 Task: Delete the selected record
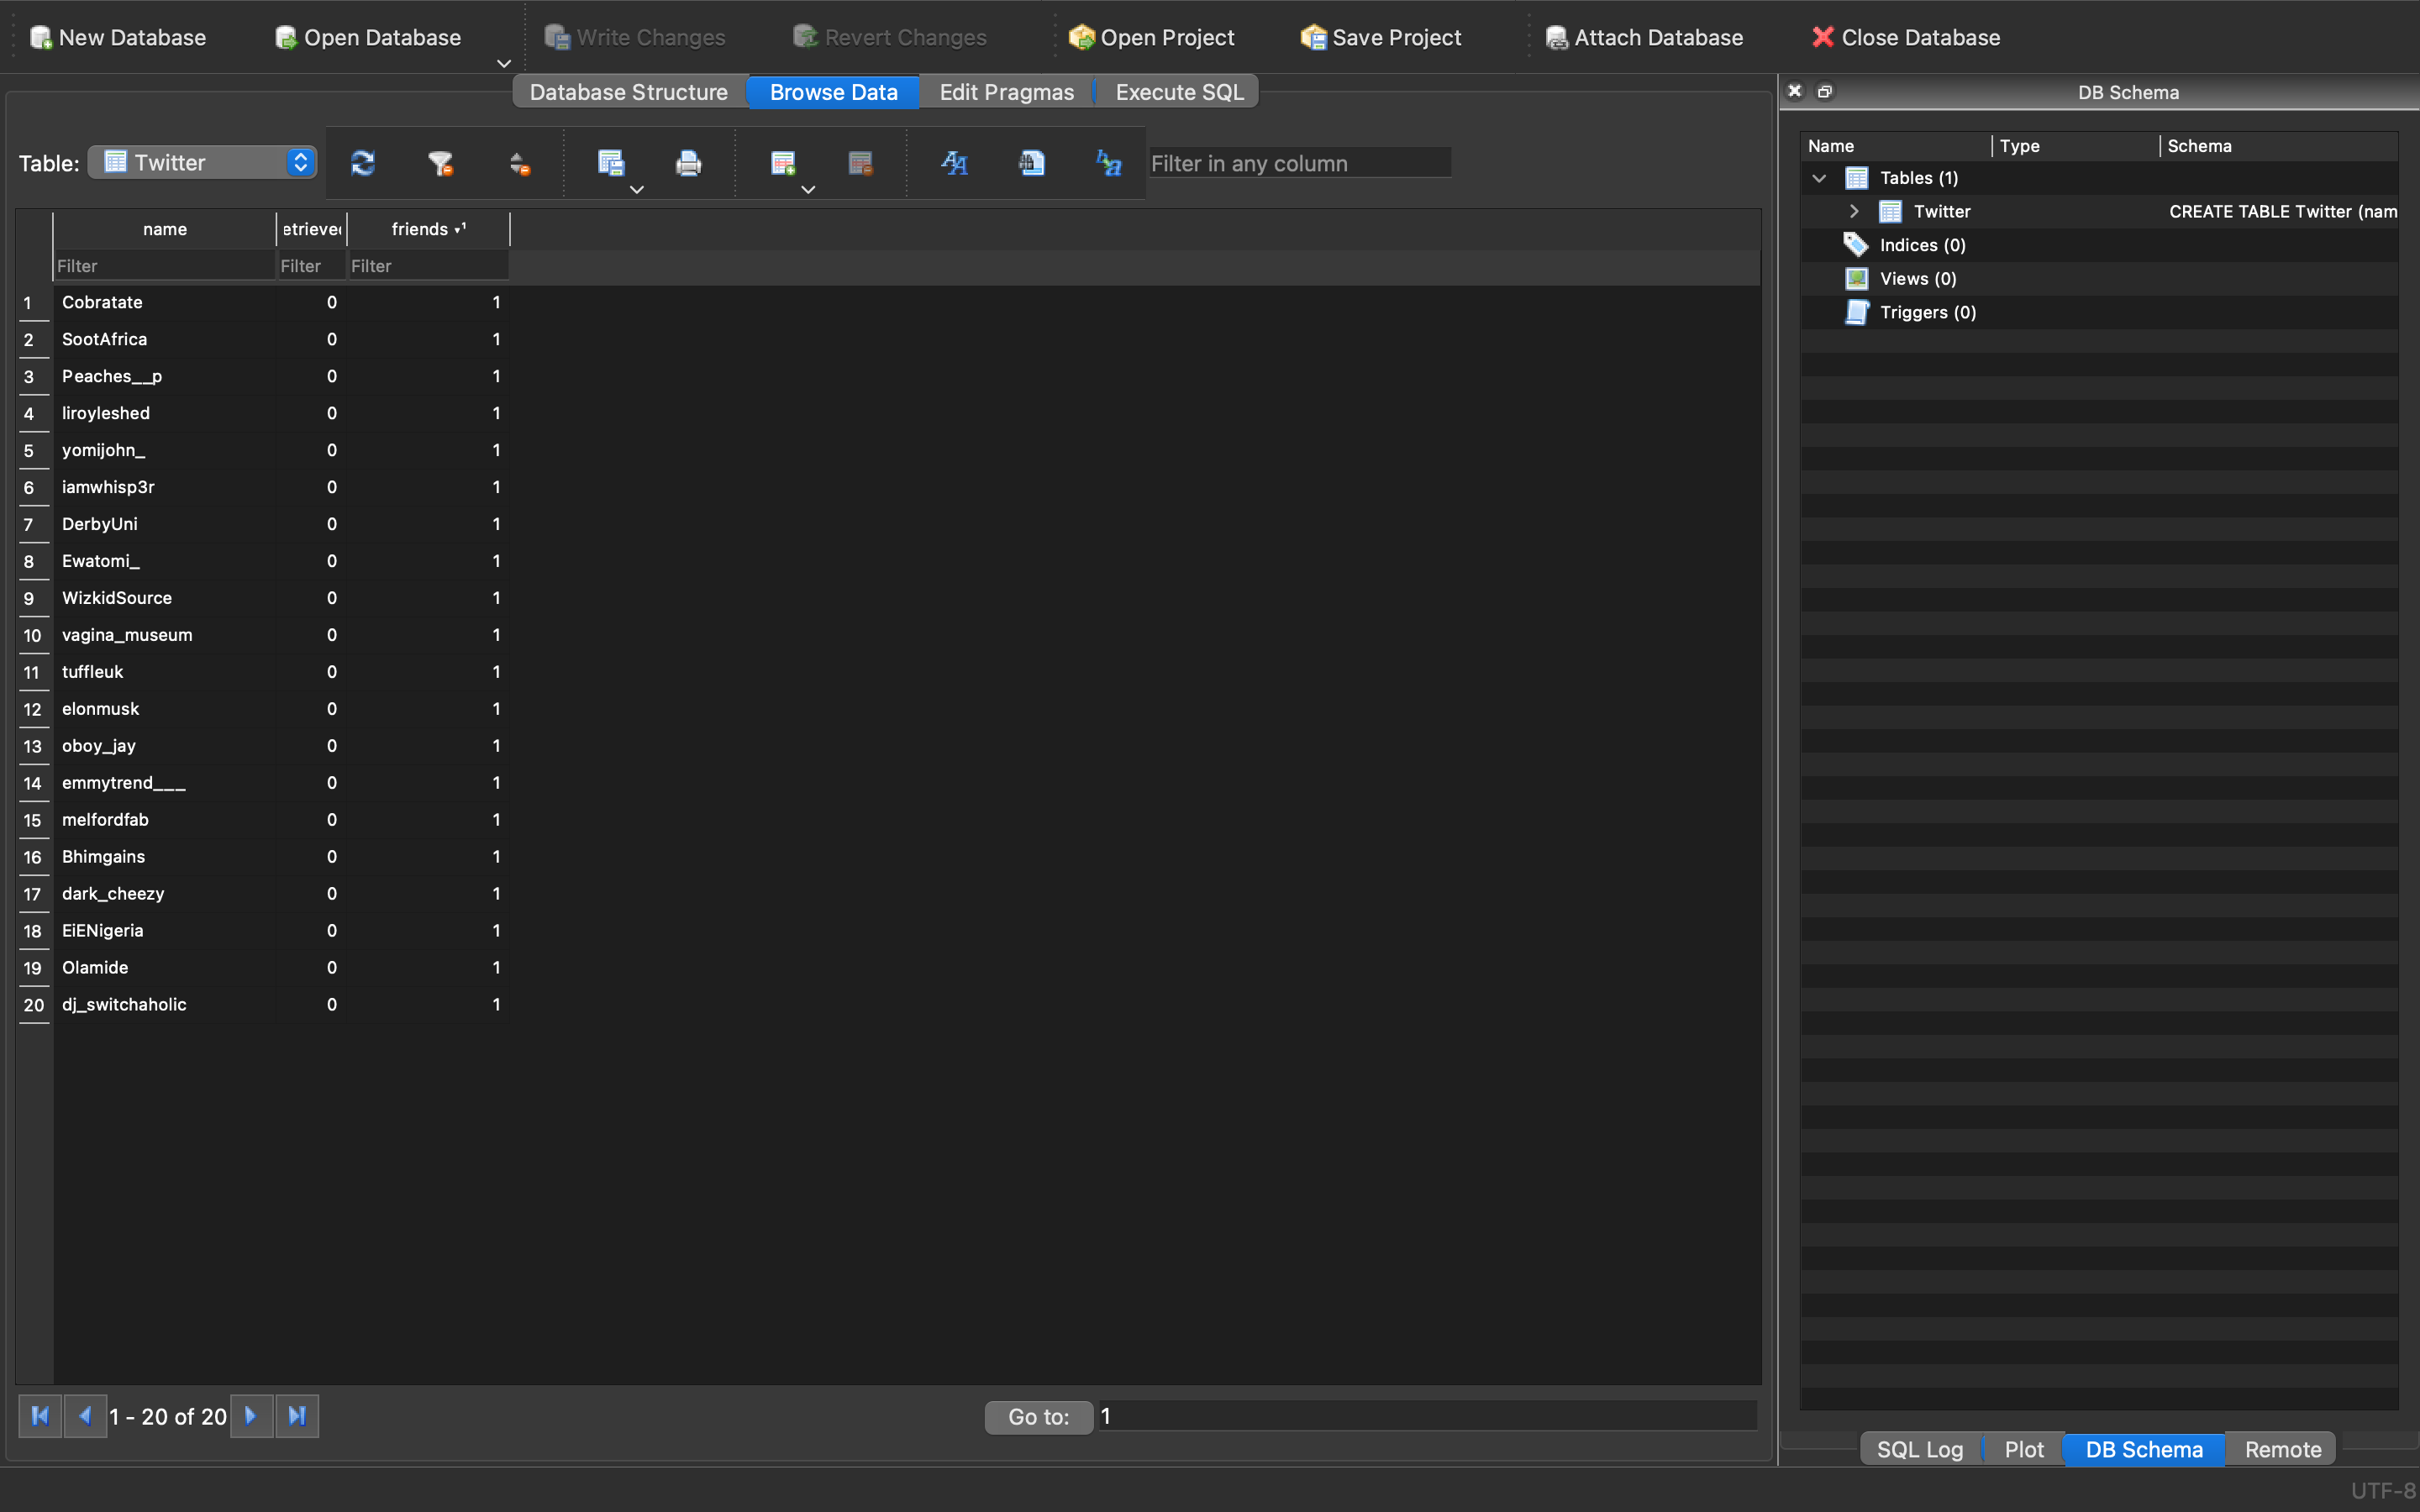pos(860,163)
